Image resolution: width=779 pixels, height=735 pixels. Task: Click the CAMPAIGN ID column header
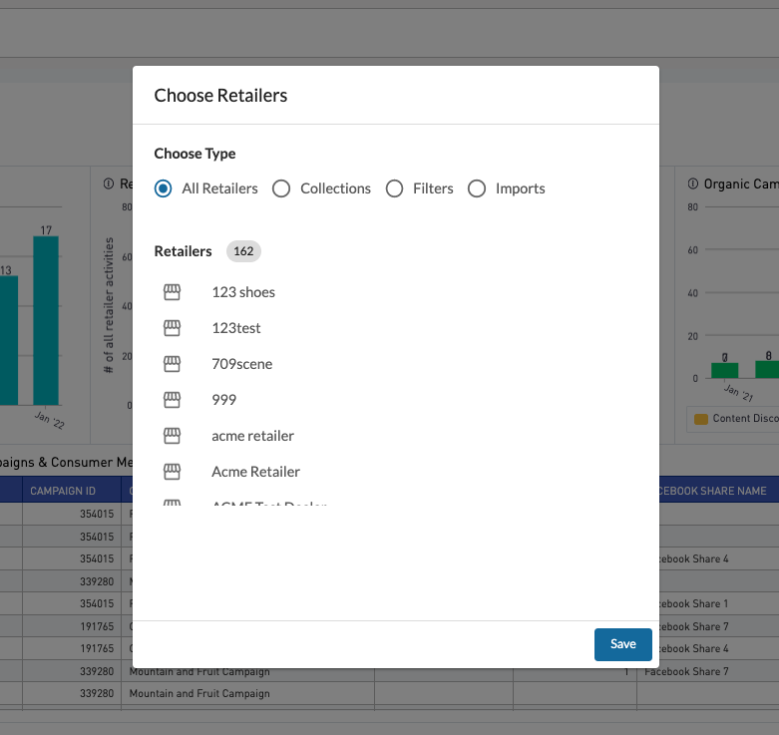click(63, 491)
